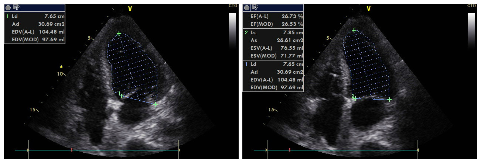
Task: Click the red frame marker on right cine timeline
Action: 290,150
